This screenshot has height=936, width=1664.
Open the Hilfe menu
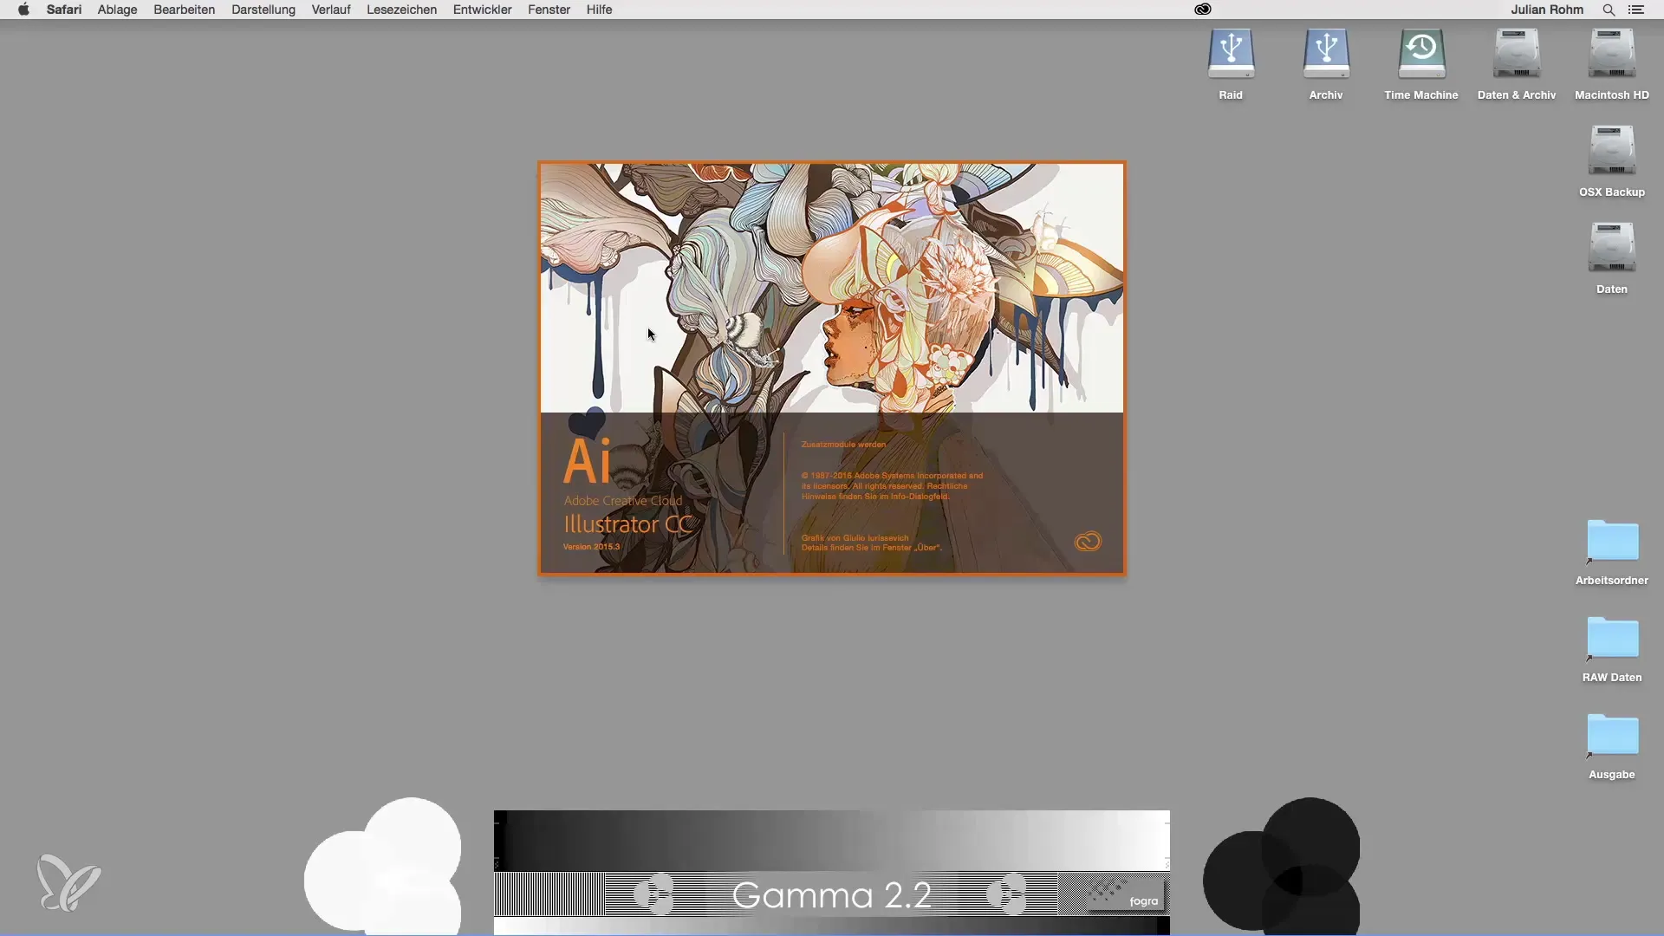[x=599, y=10]
